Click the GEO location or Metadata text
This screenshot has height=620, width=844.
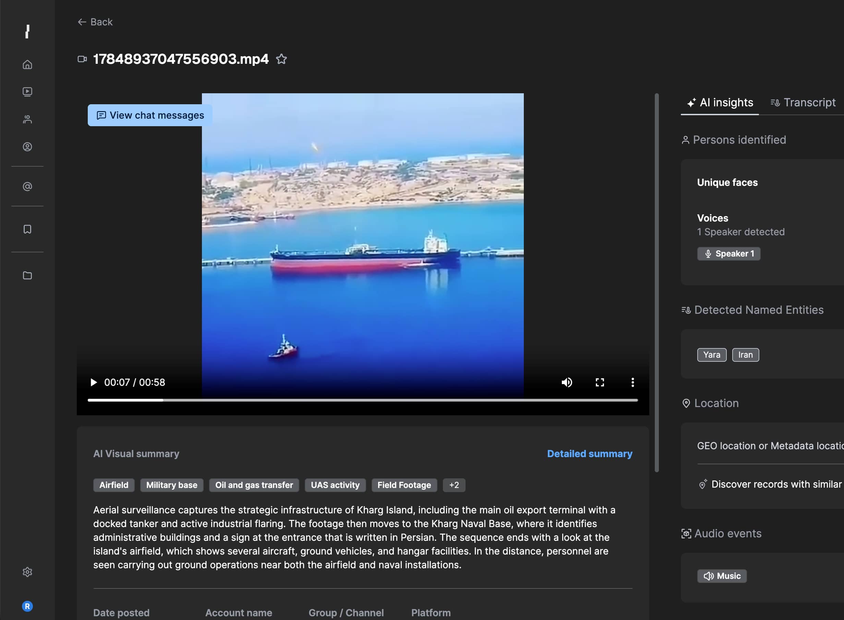click(x=771, y=446)
